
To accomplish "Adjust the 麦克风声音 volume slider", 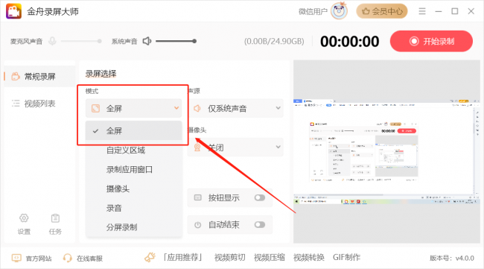I will pyautogui.click(x=81, y=41).
